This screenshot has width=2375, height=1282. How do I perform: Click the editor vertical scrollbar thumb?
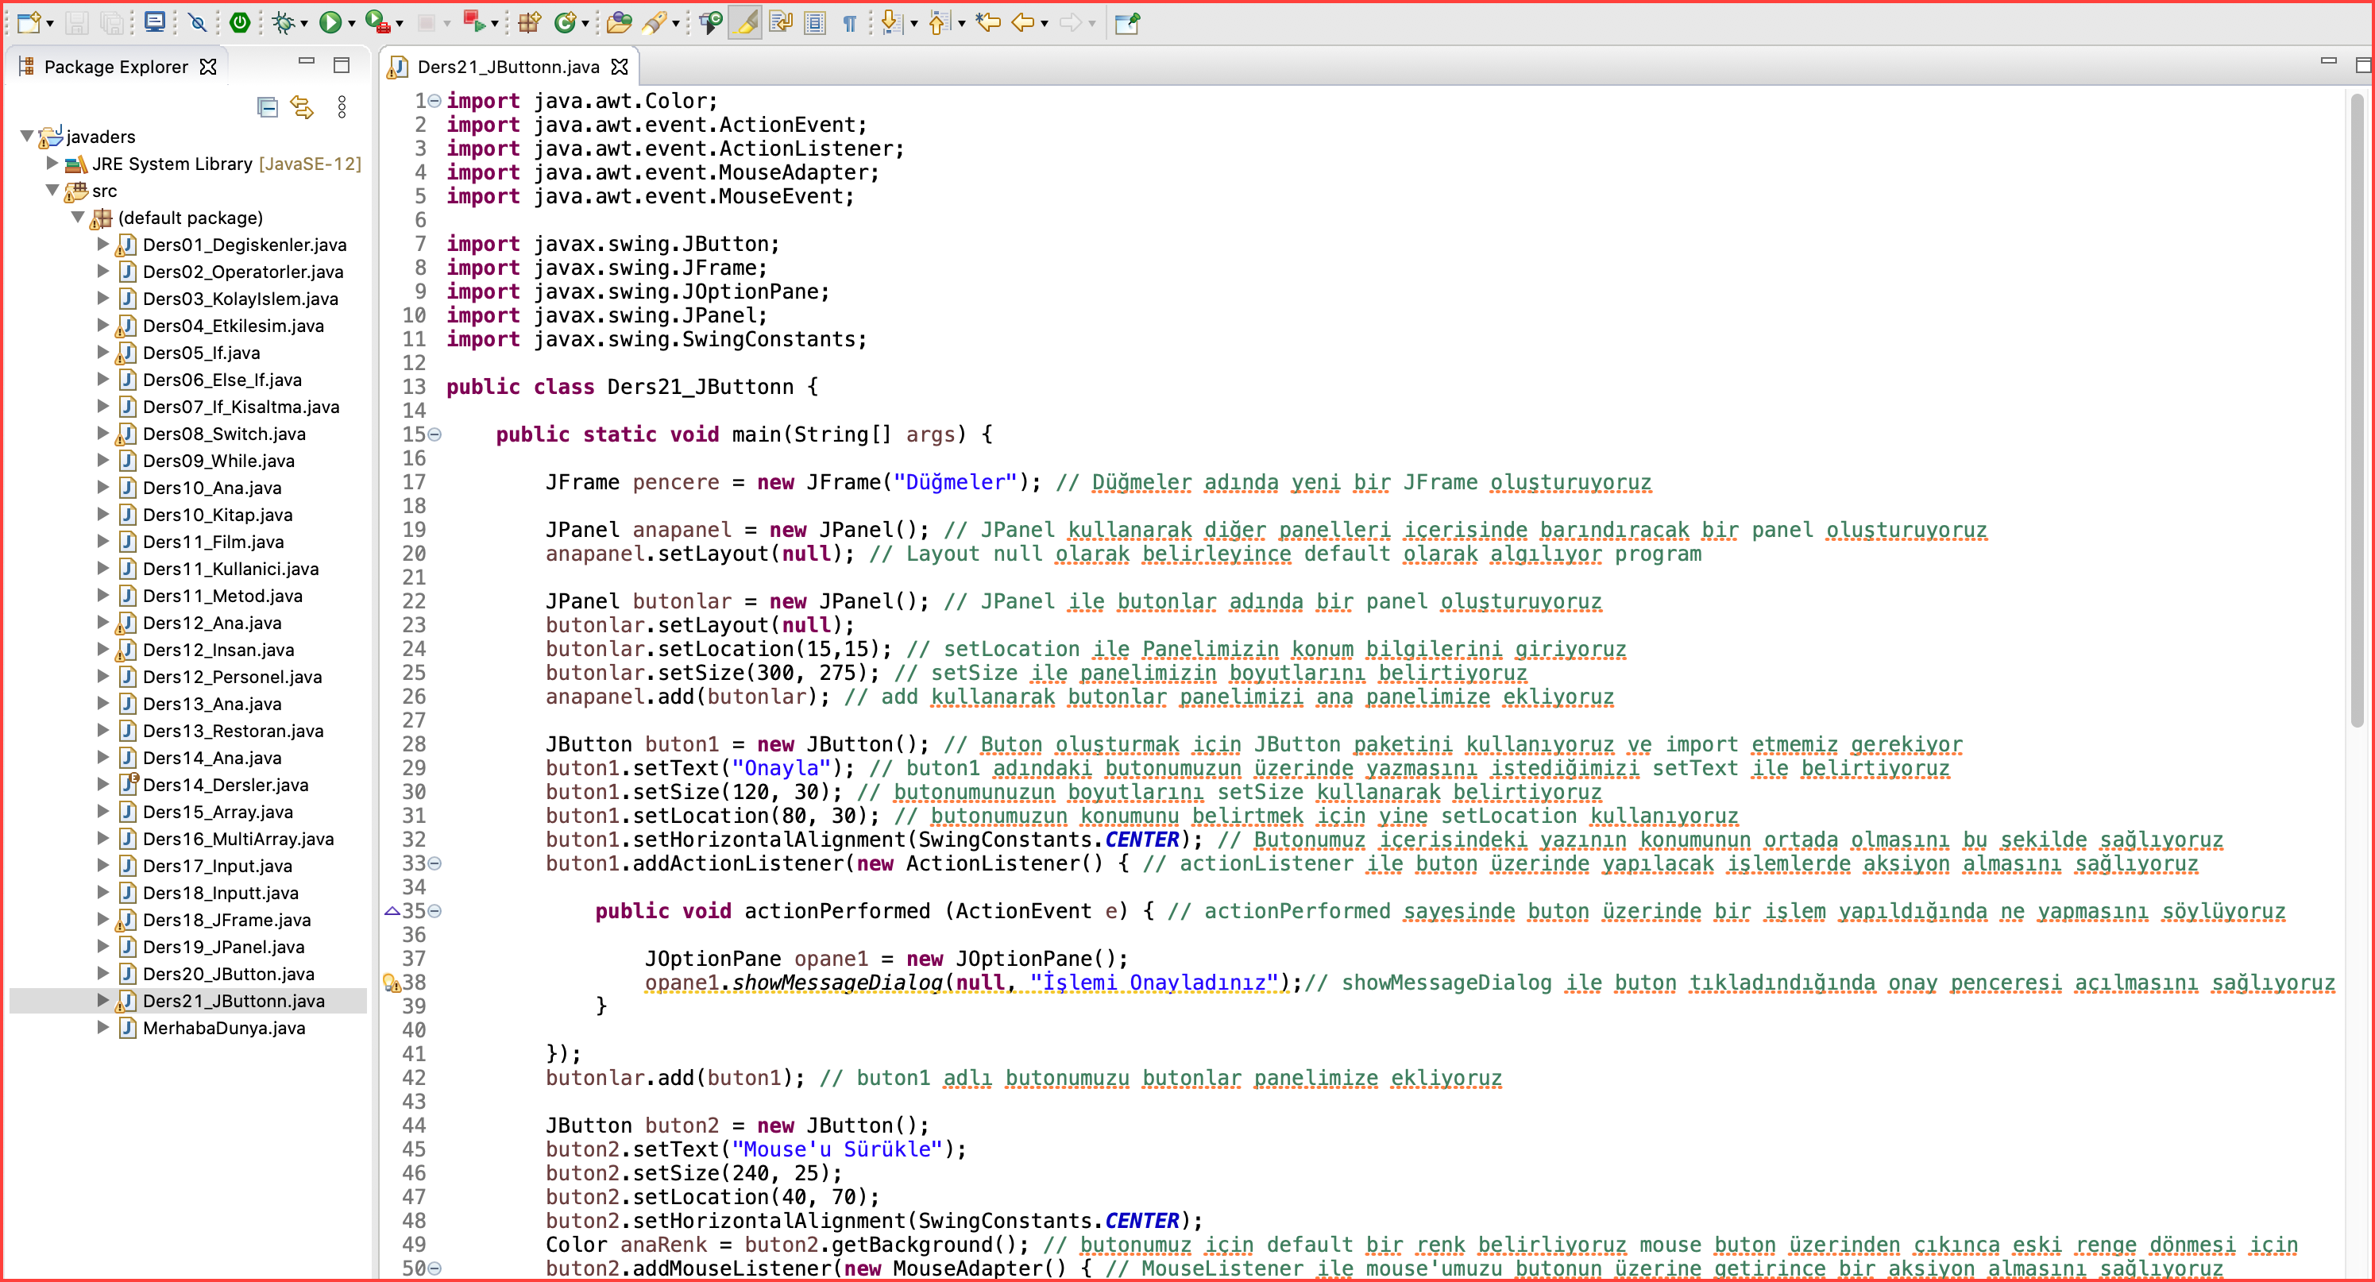[x=2357, y=410]
